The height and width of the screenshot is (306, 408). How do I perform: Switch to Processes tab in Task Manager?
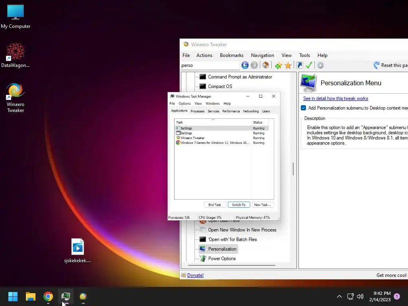click(197, 111)
